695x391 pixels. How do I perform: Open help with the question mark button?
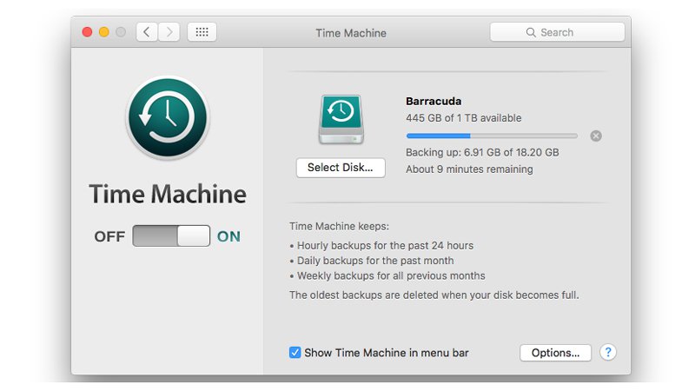pyautogui.click(x=608, y=353)
